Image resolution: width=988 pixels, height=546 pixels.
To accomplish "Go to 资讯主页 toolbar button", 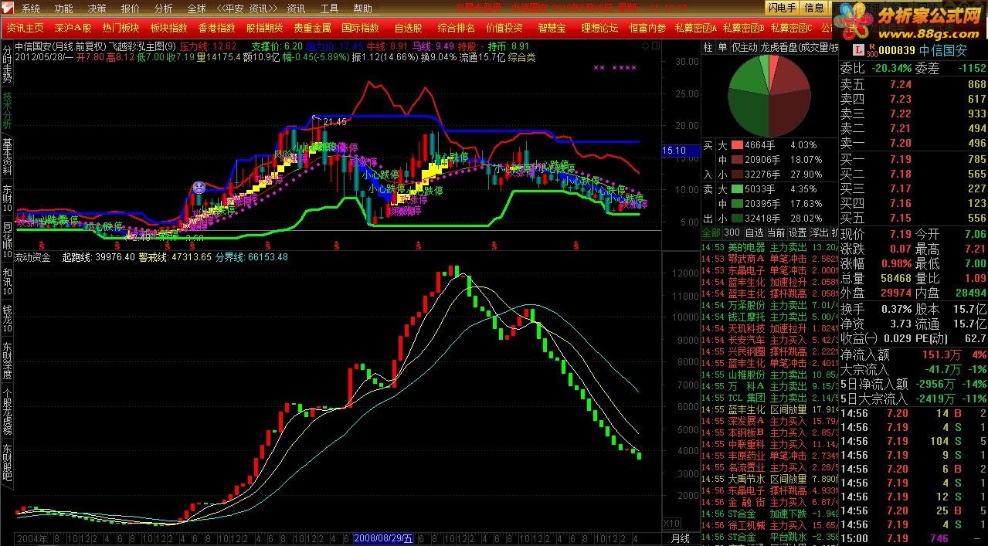I will coord(25,28).
